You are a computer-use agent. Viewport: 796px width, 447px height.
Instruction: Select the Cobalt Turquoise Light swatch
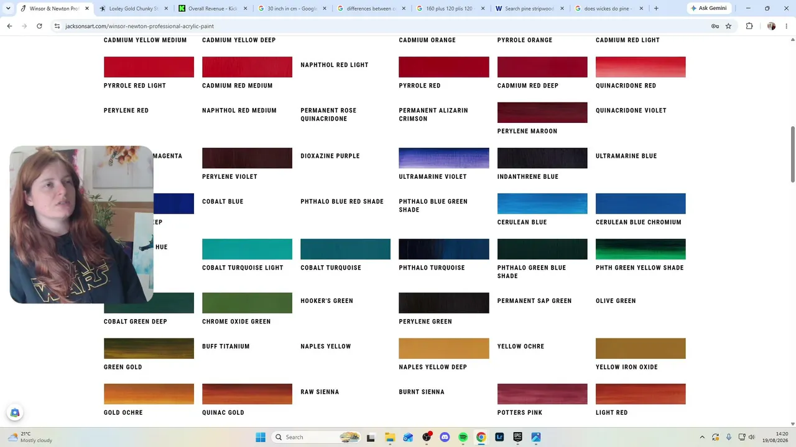247,249
